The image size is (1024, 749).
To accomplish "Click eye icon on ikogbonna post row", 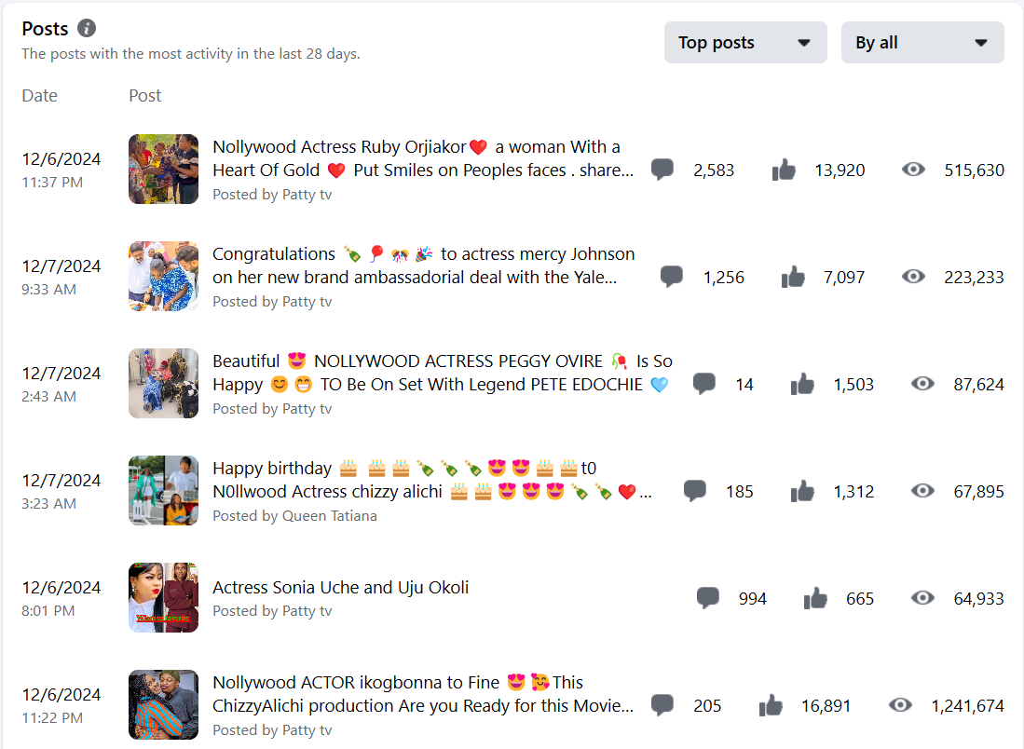I will tap(900, 705).
